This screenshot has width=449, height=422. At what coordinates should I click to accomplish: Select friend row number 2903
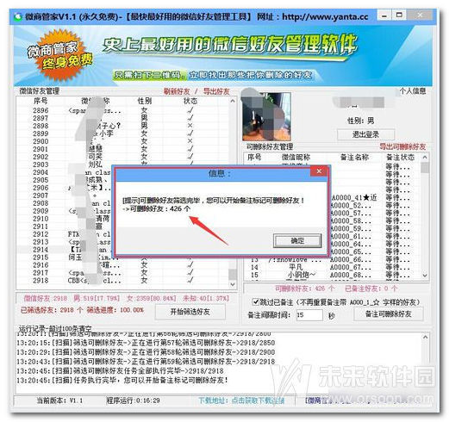click(x=122, y=164)
